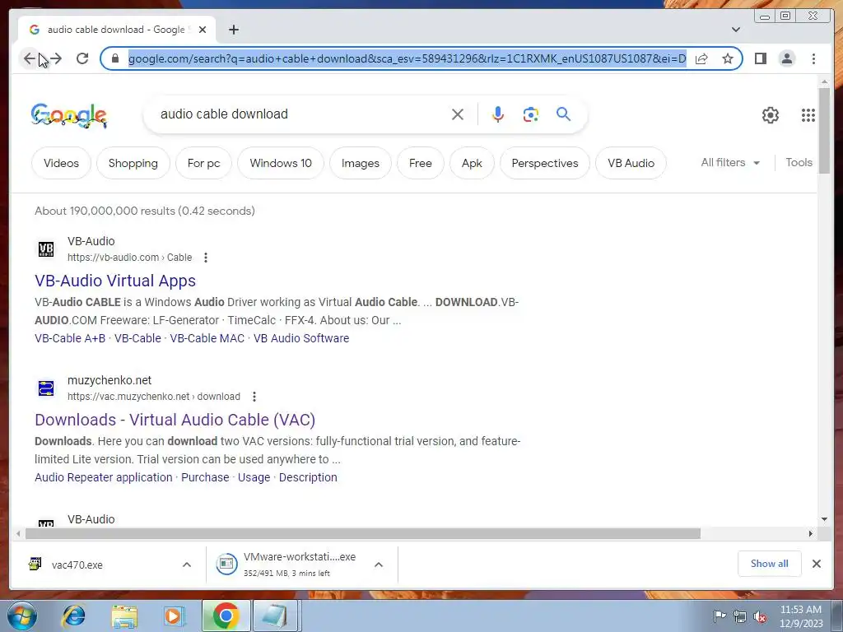Apply the 'Windows 10' filter chip

coord(281,163)
